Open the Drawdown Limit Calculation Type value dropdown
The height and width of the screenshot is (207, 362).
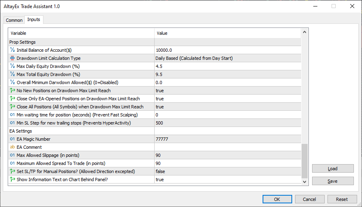228,58
